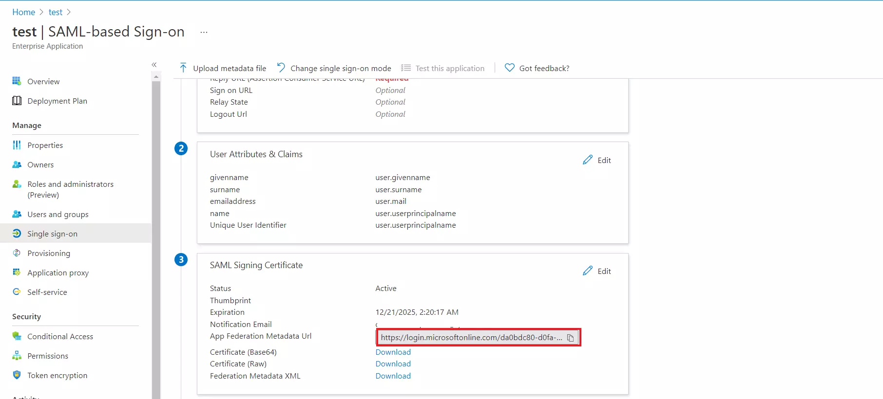Image resolution: width=883 pixels, height=399 pixels.
Task: Open Token encryption settings
Action: tap(58, 376)
